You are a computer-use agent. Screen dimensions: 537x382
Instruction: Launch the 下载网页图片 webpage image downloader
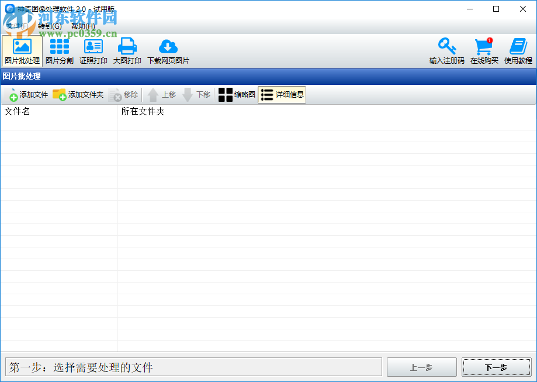tap(168, 50)
